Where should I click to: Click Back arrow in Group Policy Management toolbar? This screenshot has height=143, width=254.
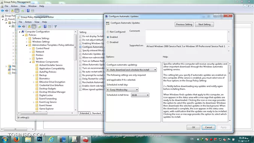coord(2,11)
